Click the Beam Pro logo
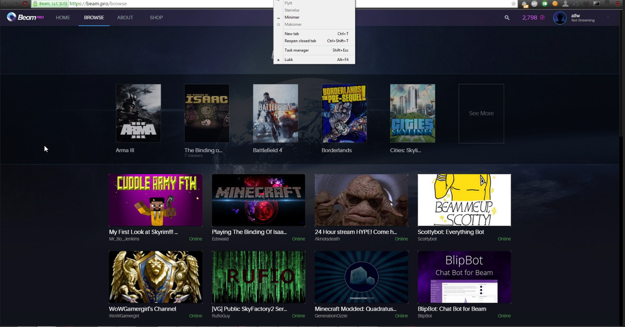The height and width of the screenshot is (327, 625). tap(26, 17)
